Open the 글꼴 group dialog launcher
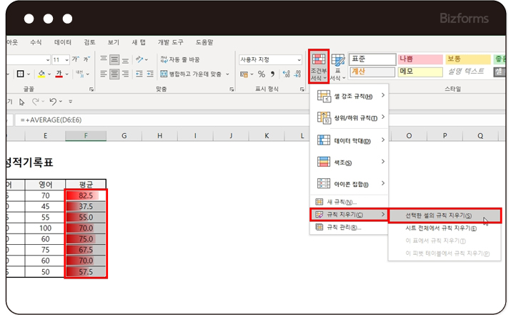511x315 pixels. [91, 89]
